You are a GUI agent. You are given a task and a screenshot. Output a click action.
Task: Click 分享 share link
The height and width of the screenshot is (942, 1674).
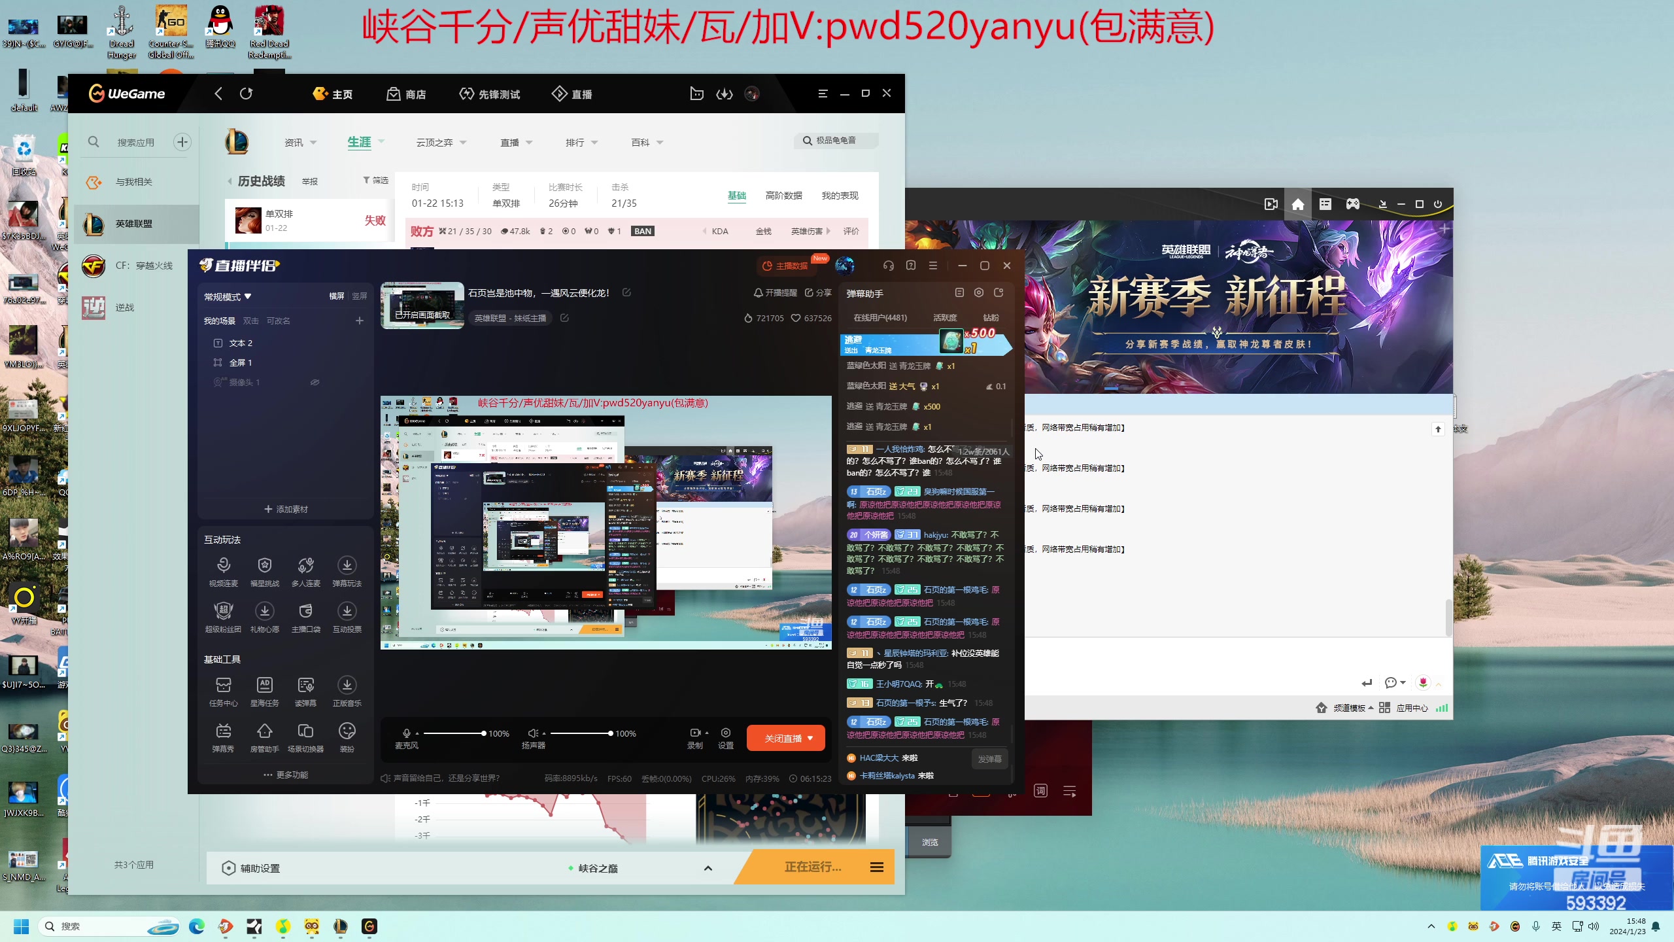818,292
